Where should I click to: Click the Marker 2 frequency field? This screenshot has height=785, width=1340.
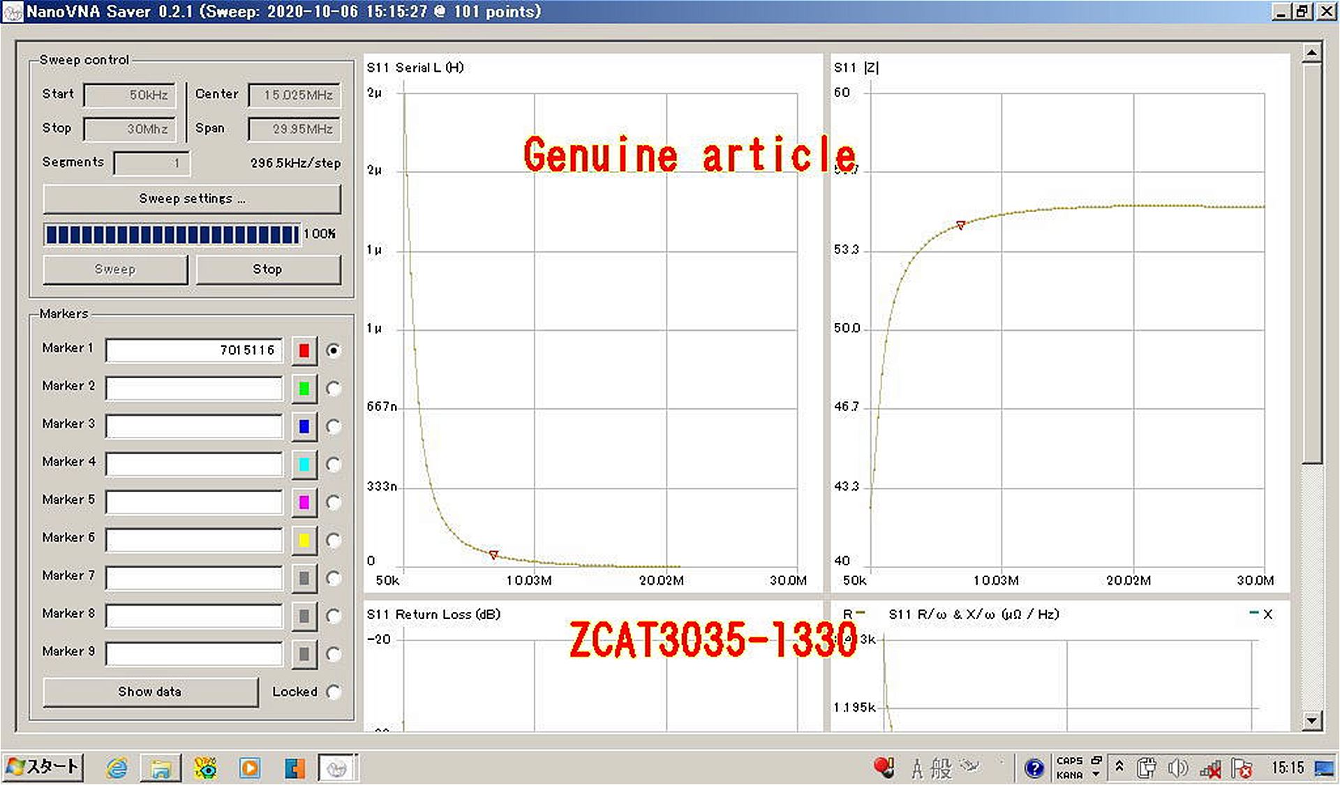pyautogui.click(x=194, y=389)
